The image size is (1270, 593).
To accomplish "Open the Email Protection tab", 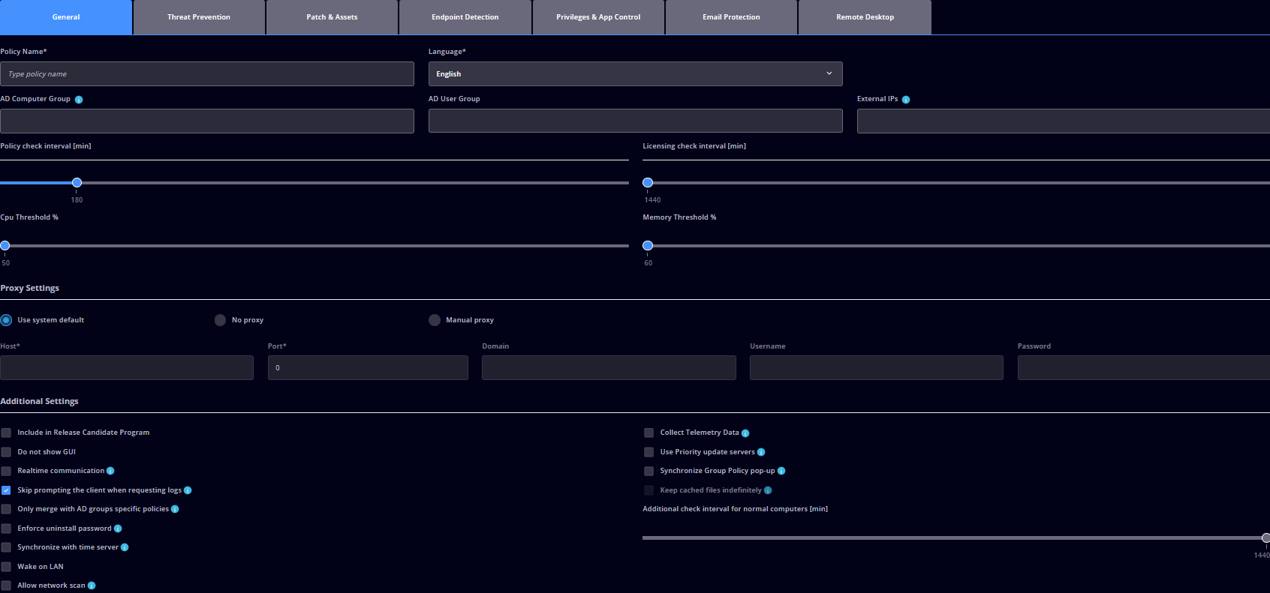I will (731, 17).
